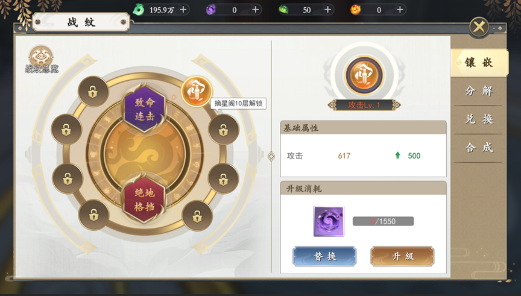Add green leaf currency with plus button
The height and width of the screenshot is (296, 521).
[x=327, y=10]
